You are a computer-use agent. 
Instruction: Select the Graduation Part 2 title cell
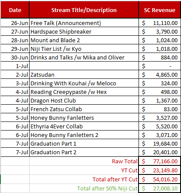[84, 152]
